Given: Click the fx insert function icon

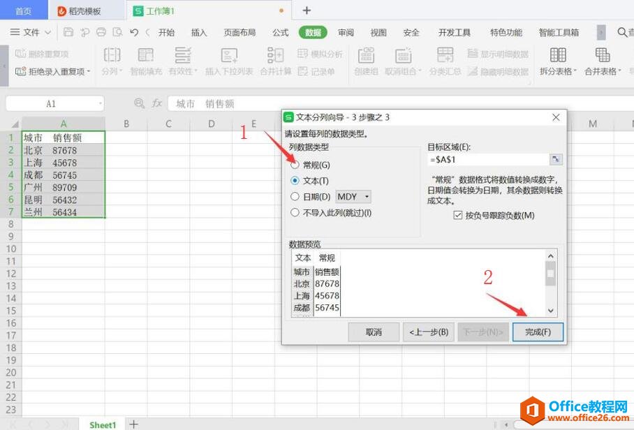Looking at the screenshot, I should [157, 103].
